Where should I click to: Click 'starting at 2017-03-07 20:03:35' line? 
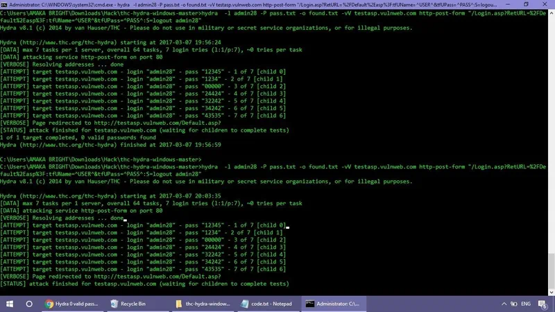(110, 196)
